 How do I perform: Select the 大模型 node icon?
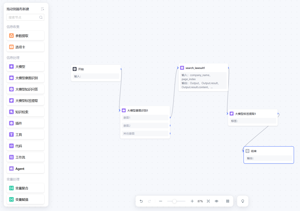(x=11, y=66)
